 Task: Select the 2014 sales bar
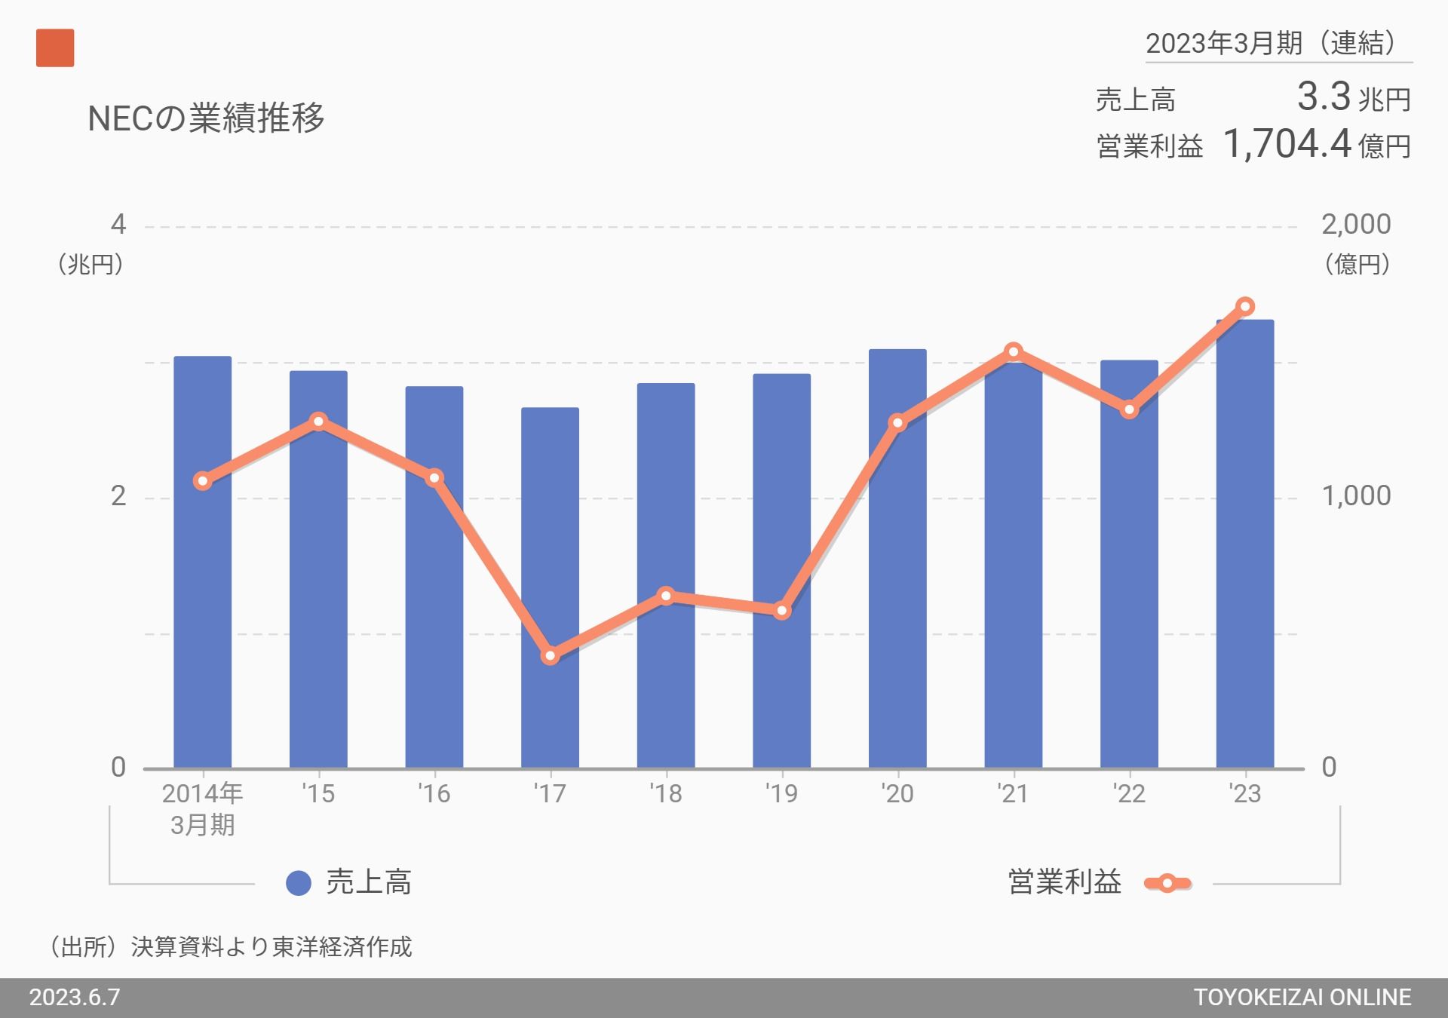click(203, 563)
